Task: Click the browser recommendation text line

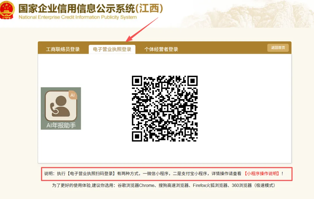Action: (x=163, y=185)
